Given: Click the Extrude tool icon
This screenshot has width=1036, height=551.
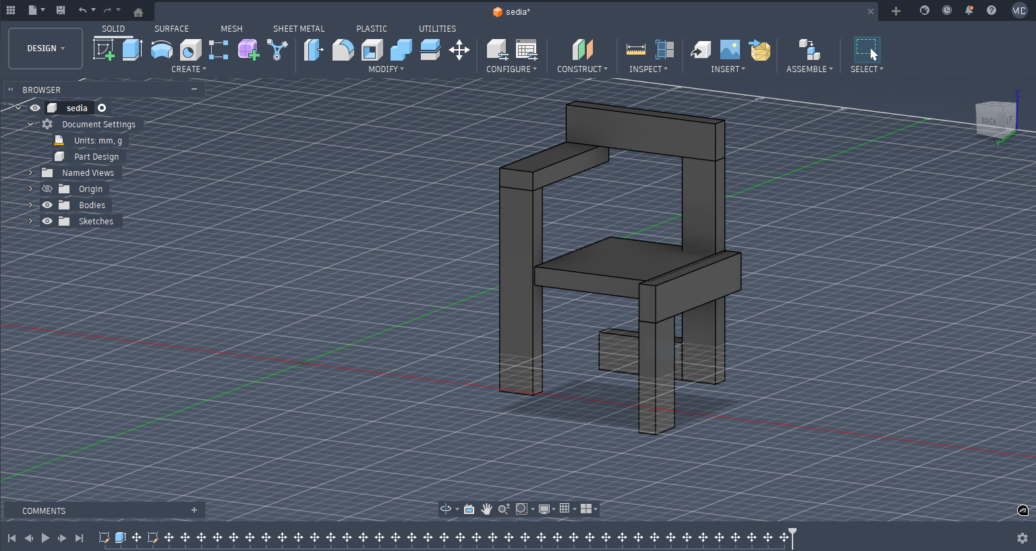Looking at the screenshot, I should pos(132,50).
